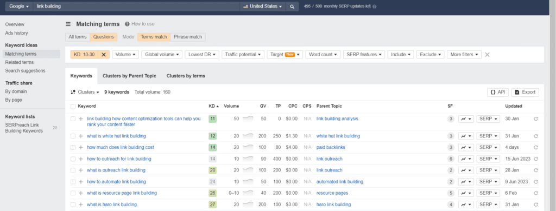Check the box for 'how much does link building cost'

(x=73, y=147)
